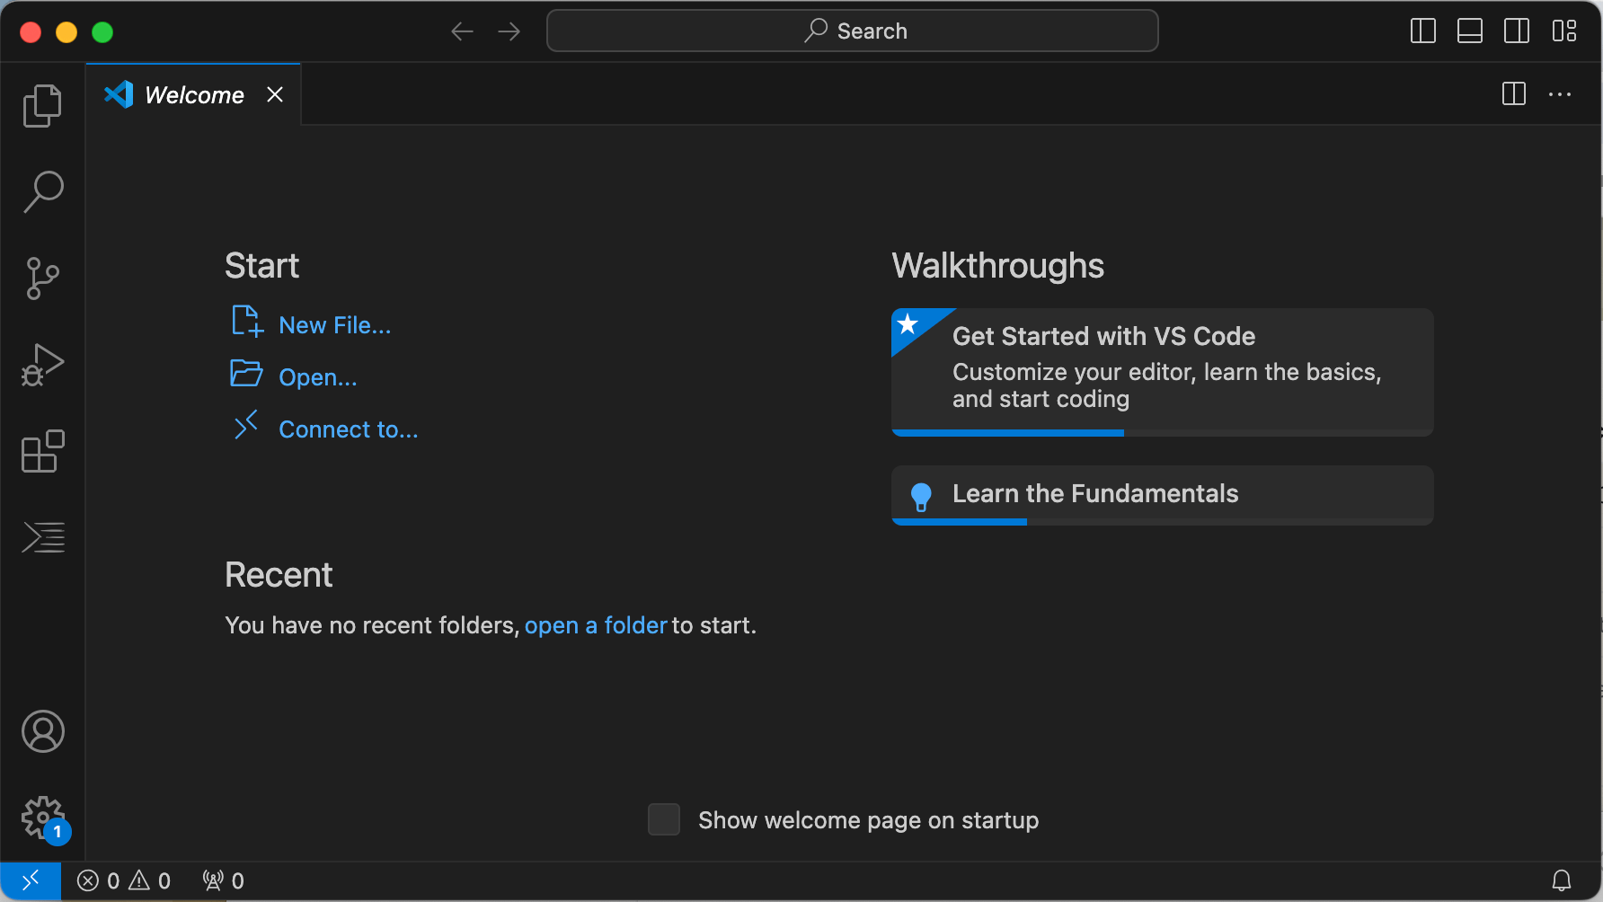
Task: Toggle the panel visibility layout control
Action: tap(1470, 30)
